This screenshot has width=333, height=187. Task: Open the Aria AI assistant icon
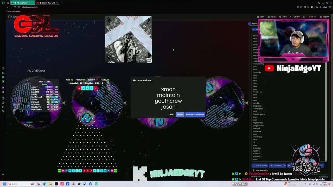tap(325, 7)
